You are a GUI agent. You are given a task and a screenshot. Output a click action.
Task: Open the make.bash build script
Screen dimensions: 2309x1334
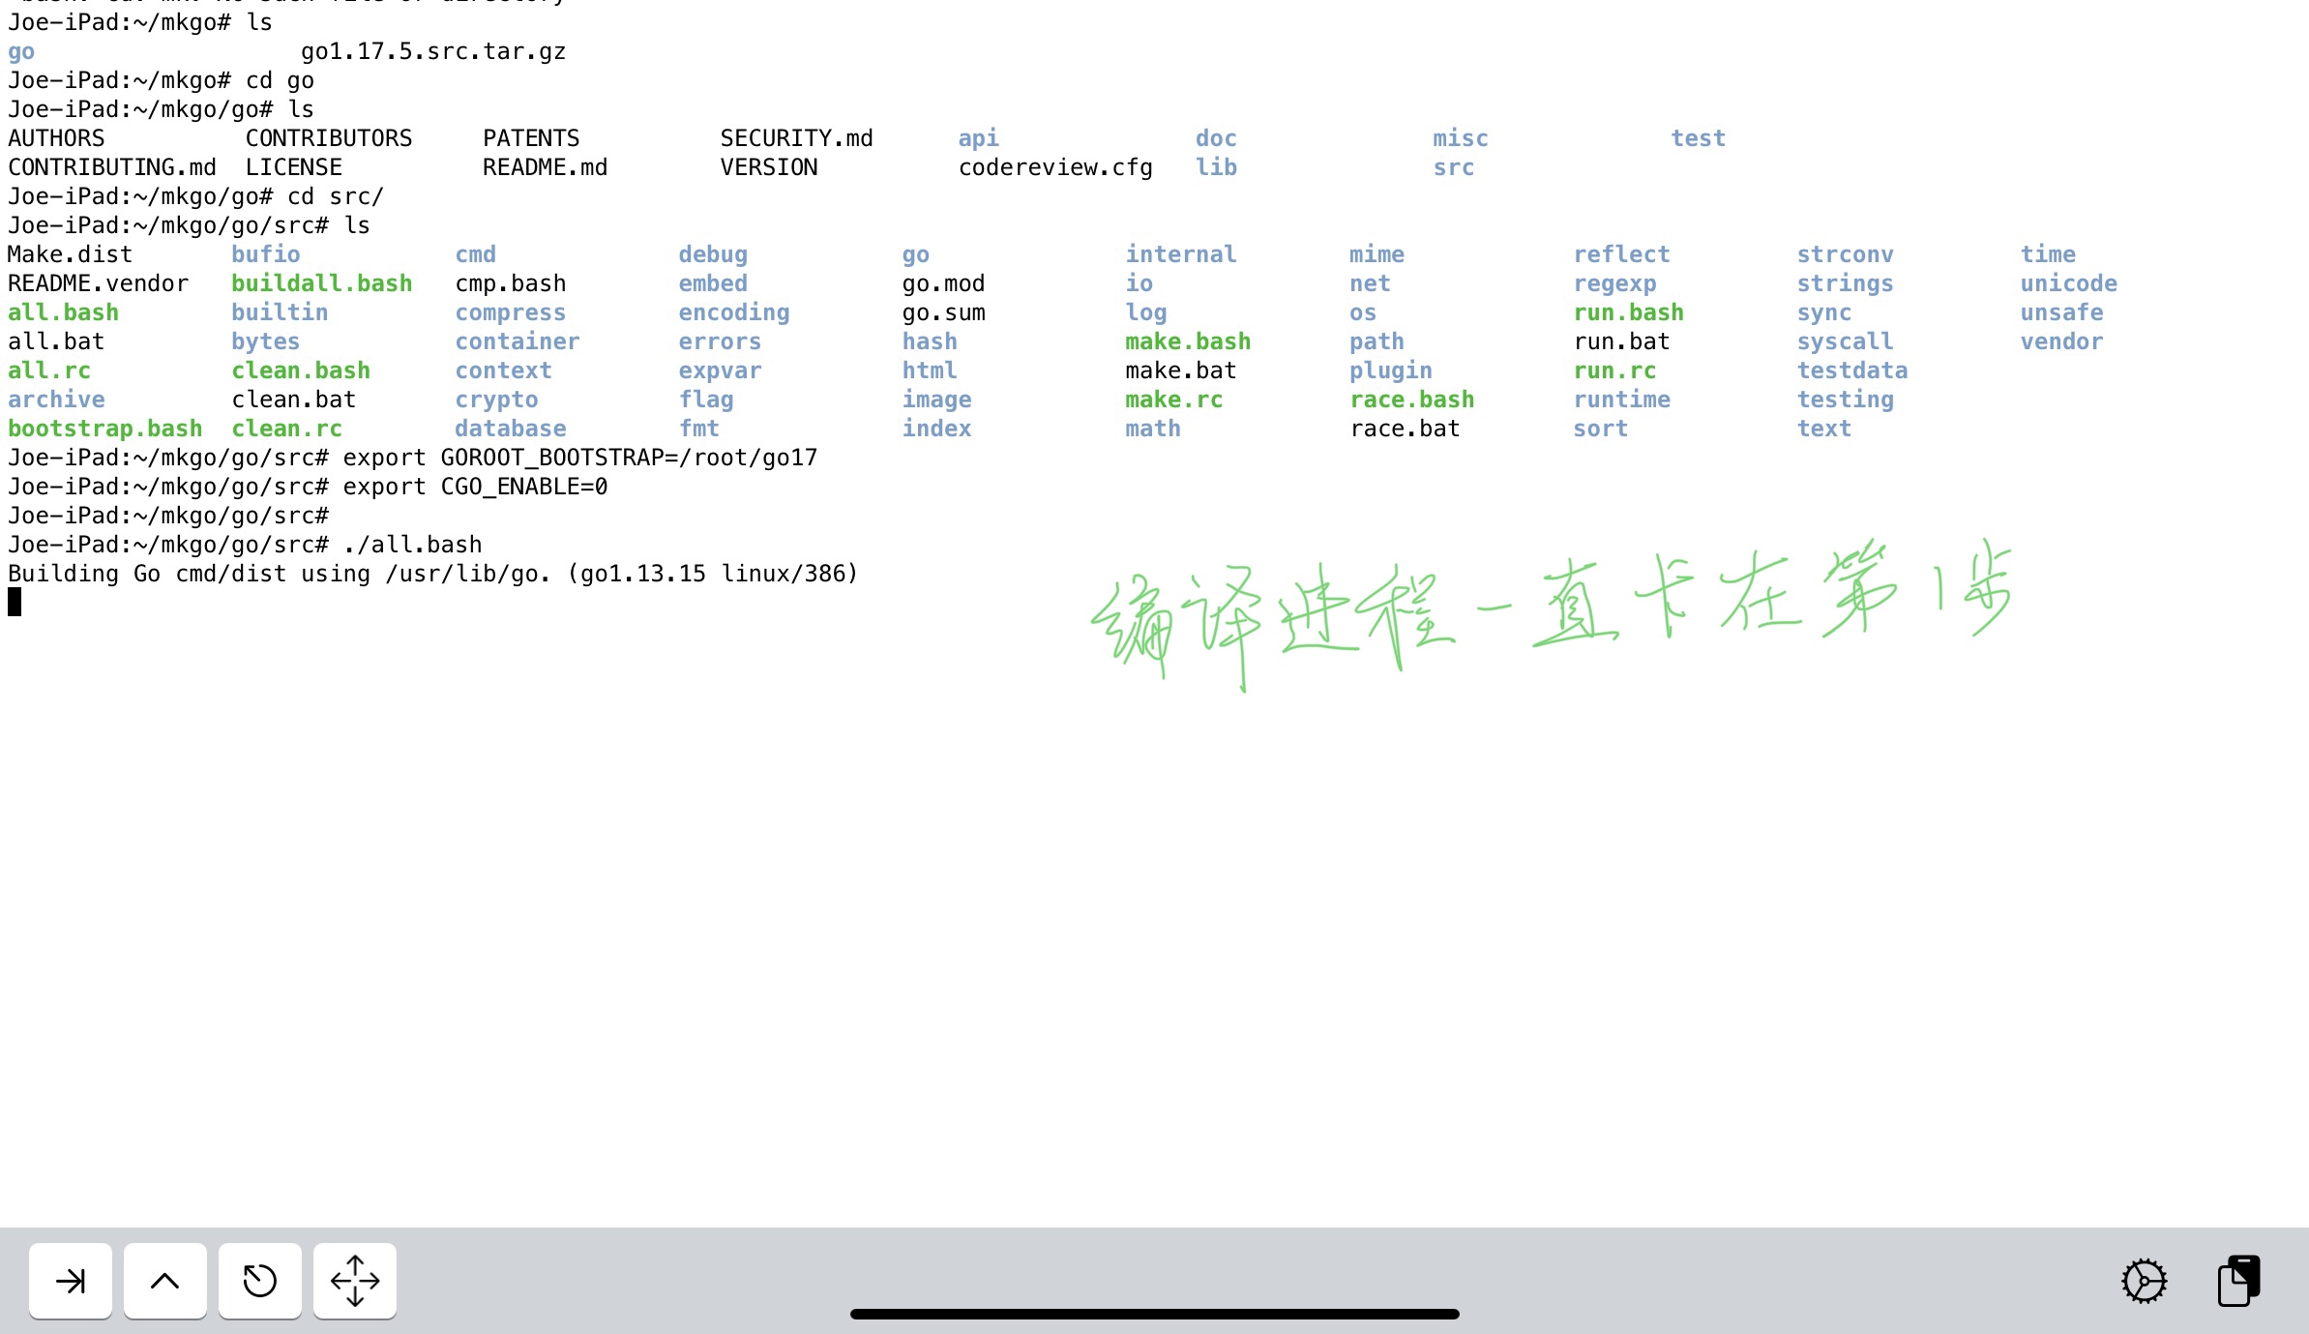point(1188,340)
